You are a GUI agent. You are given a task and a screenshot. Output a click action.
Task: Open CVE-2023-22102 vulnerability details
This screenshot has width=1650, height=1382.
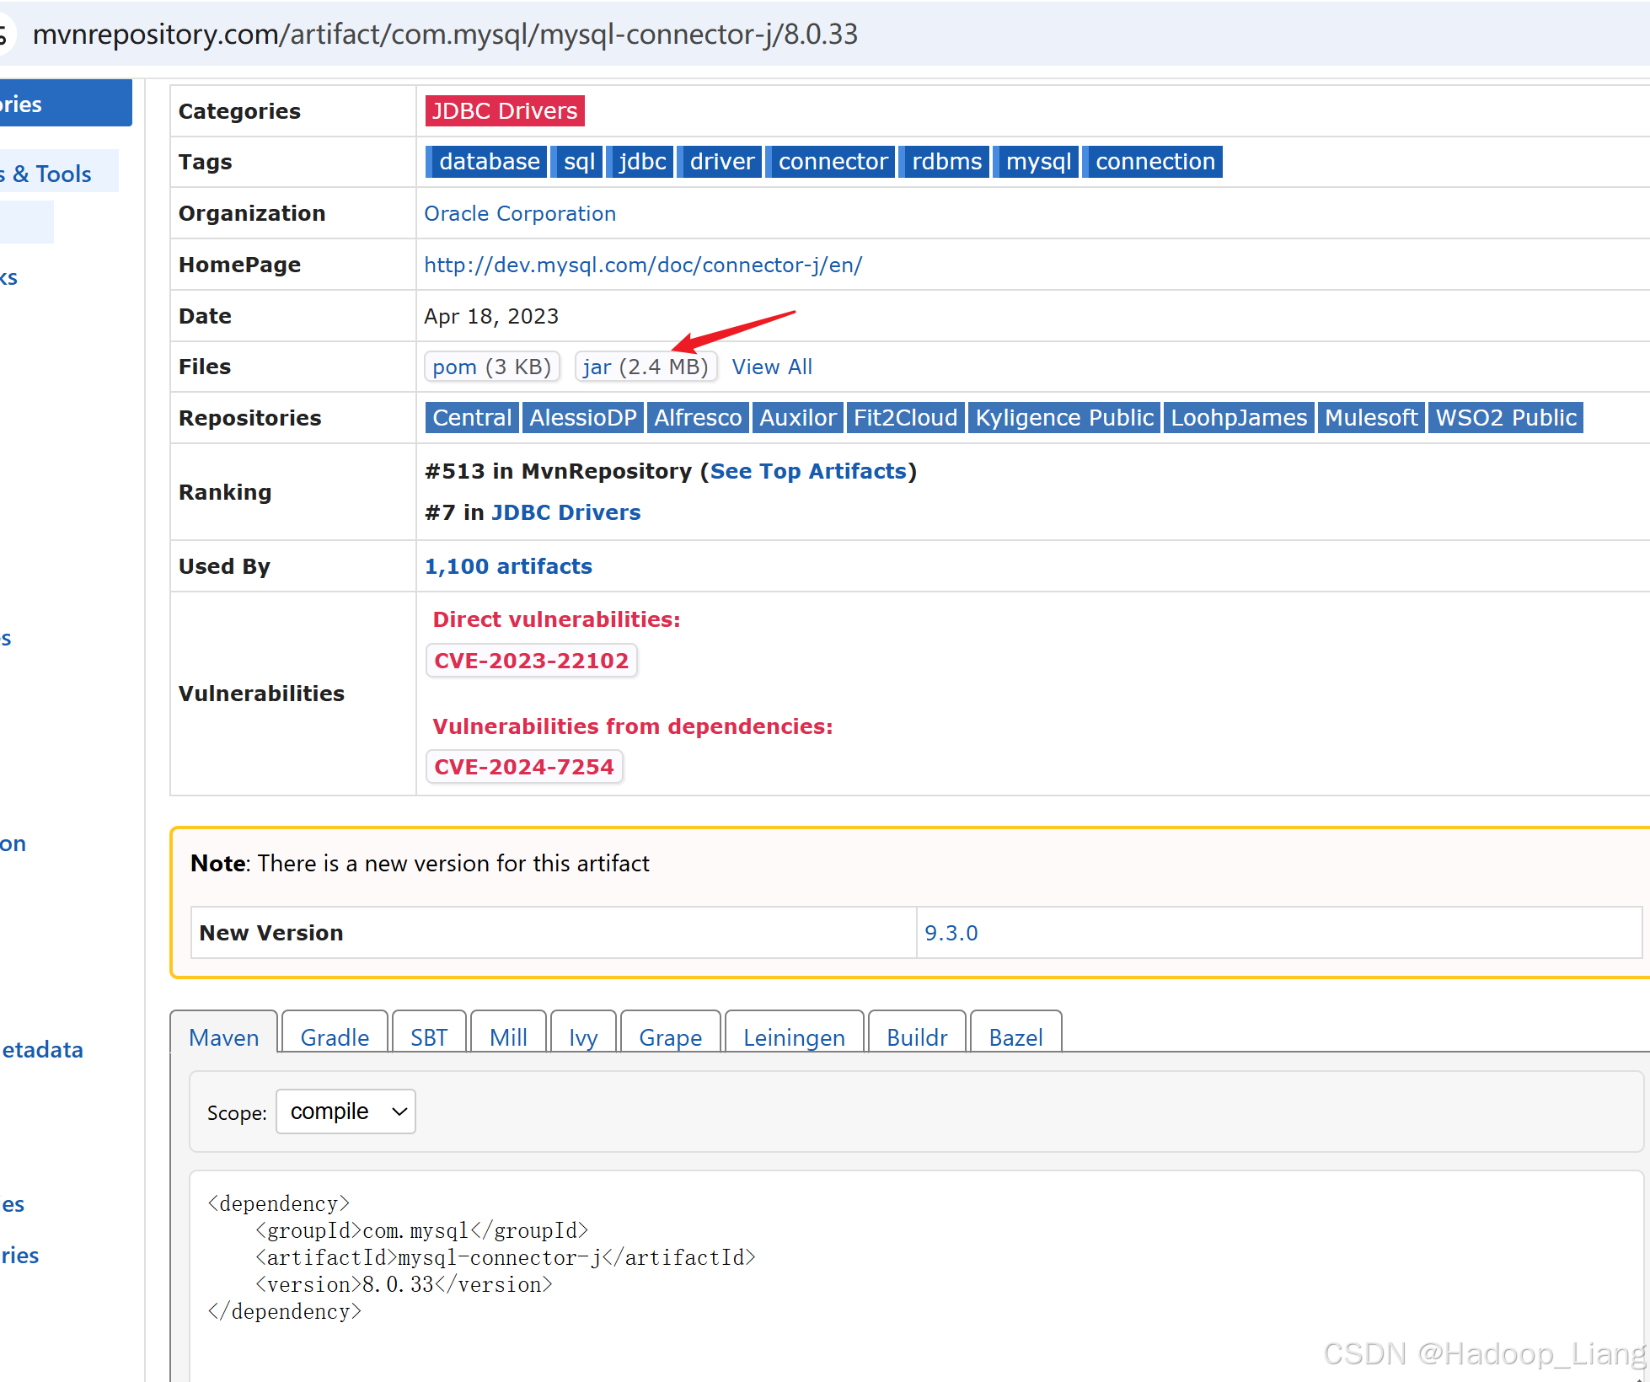[532, 661]
